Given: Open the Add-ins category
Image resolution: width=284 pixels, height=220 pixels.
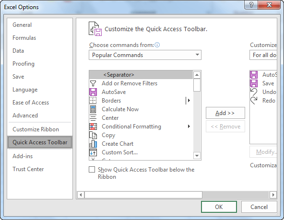Looking at the screenshot, I should click(x=23, y=156).
